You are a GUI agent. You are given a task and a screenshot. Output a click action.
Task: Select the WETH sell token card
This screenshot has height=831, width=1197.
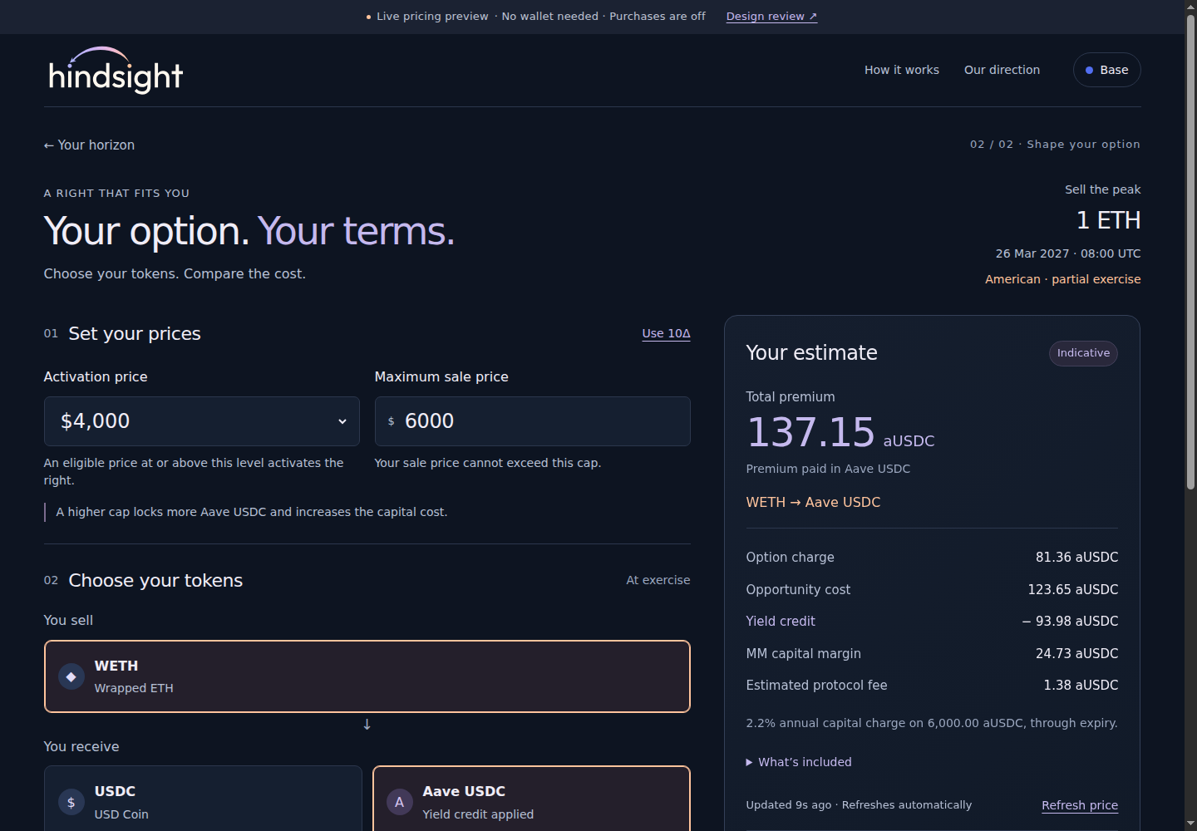pyautogui.click(x=367, y=676)
